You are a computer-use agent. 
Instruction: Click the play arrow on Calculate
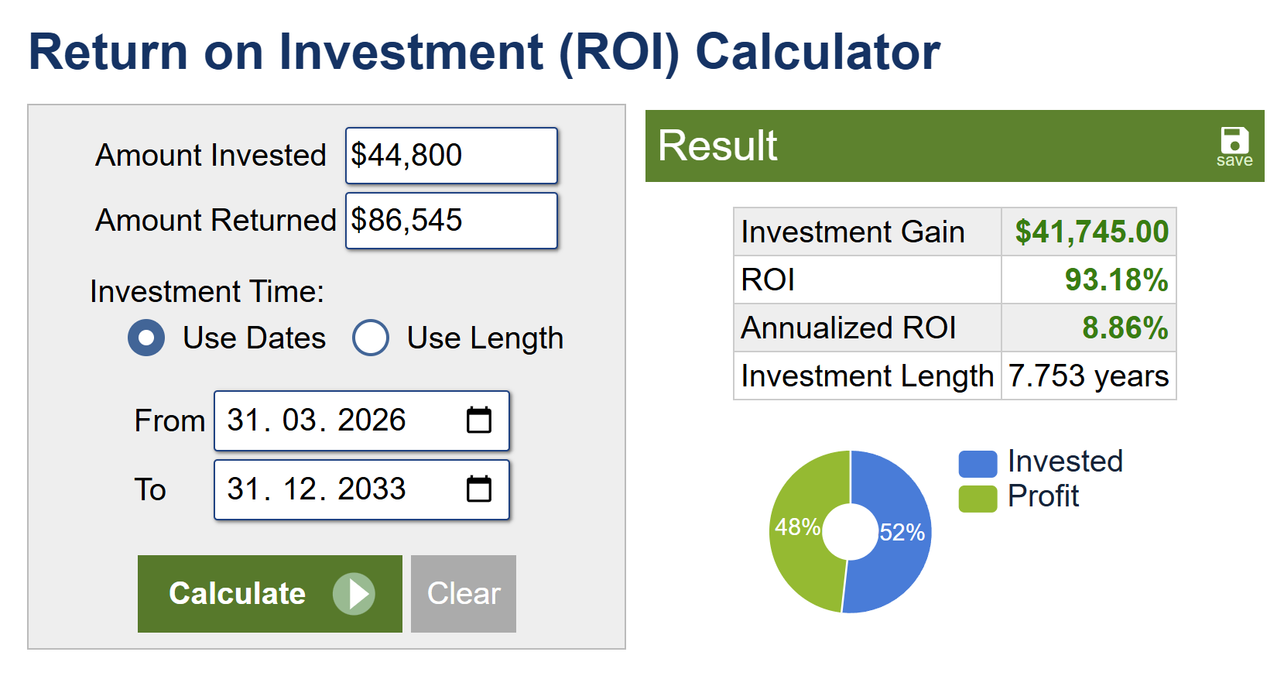tap(354, 594)
